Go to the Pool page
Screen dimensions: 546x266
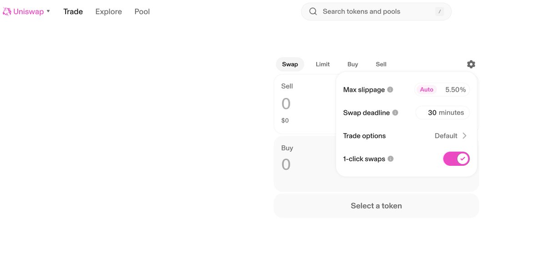tap(142, 11)
